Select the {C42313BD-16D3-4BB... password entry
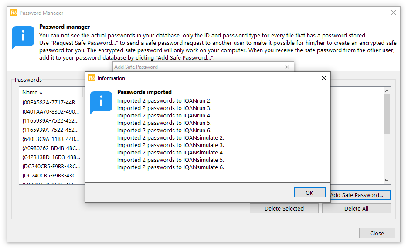 tap(51, 157)
